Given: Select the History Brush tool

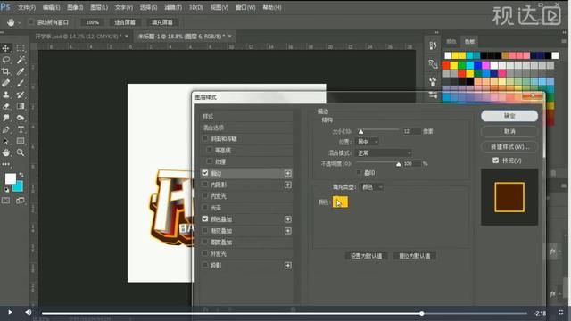Looking at the screenshot, I should (21, 95).
